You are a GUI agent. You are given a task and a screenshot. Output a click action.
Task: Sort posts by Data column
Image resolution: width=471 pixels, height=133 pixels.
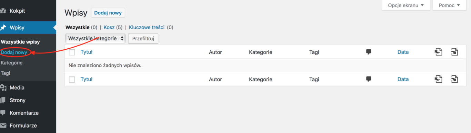(x=403, y=52)
